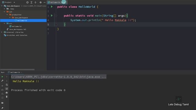Screen dimensions: 196x110
Task: Pin the Run tab with pin icon
Action: pos(2,108)
